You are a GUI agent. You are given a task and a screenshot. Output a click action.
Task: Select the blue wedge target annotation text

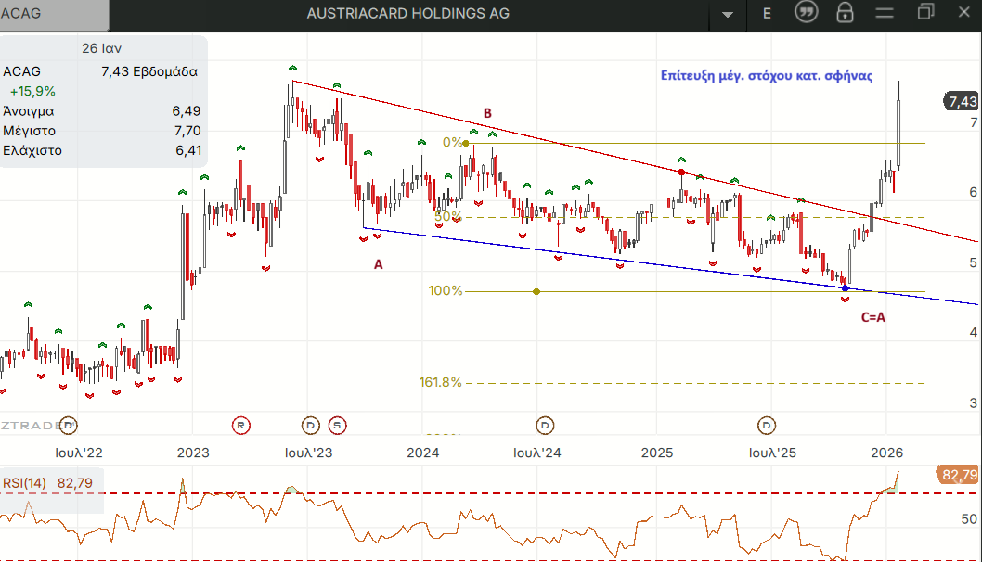767,76
